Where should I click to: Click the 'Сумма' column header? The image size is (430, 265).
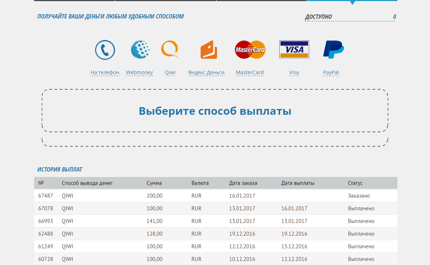tap(154, 183)
